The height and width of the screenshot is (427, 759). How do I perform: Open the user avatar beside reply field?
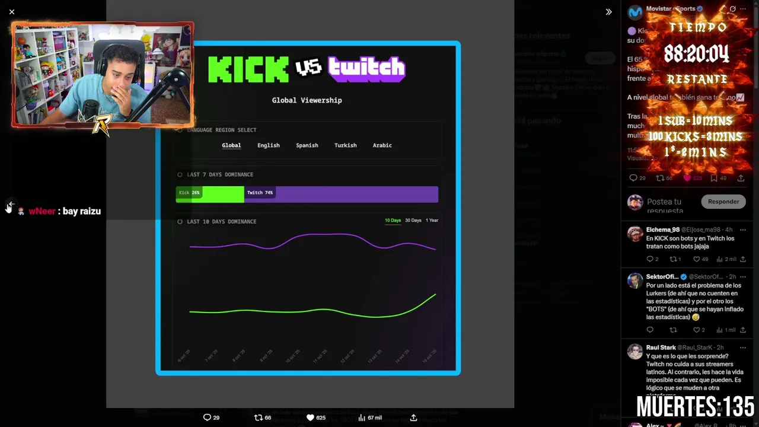click(635, 202)
